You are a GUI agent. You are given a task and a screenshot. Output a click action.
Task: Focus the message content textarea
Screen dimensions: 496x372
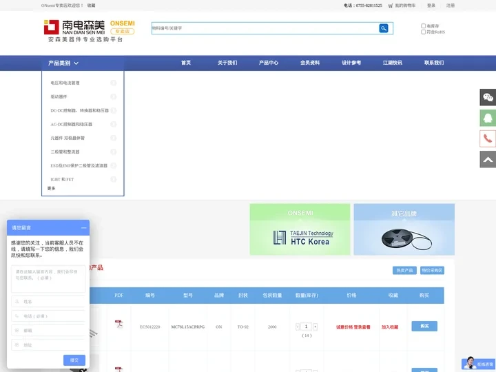coord(48,279)
